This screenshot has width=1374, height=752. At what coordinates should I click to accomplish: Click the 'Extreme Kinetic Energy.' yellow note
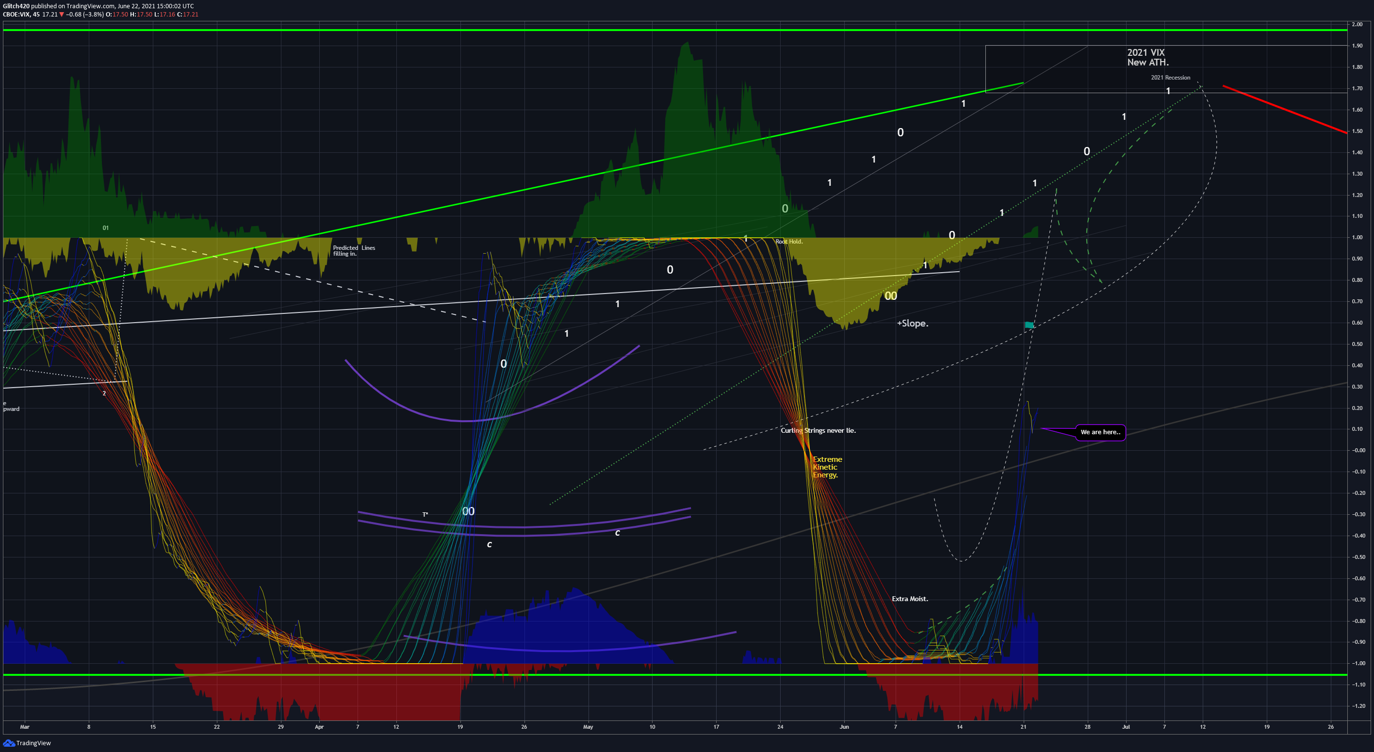(x=827, y=467)
